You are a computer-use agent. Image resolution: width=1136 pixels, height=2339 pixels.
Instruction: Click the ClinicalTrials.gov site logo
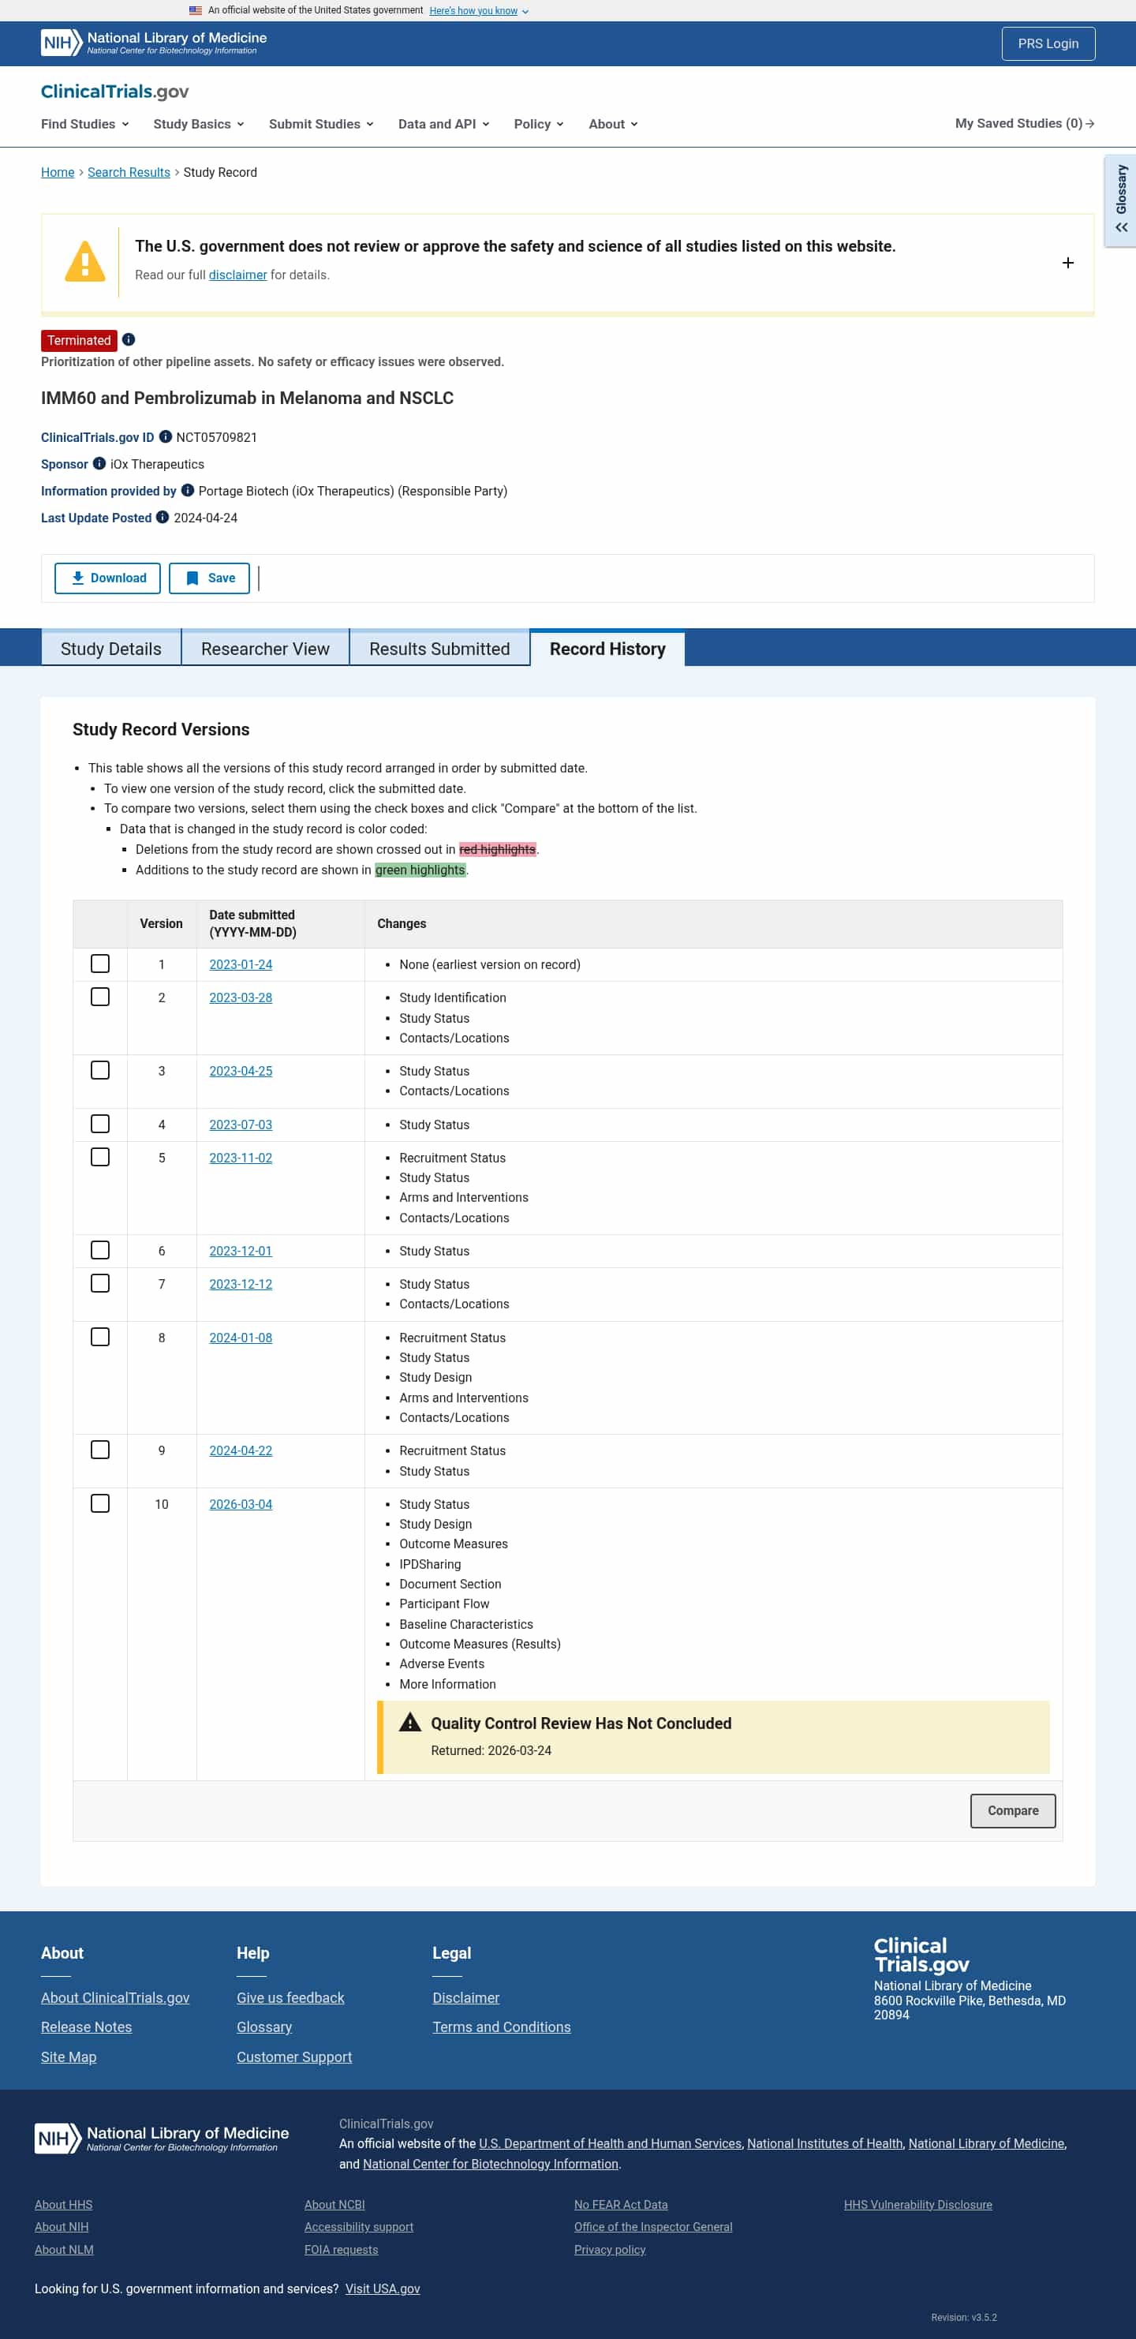tap(114, 91)
